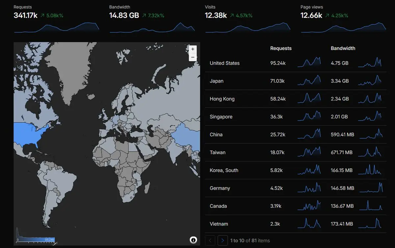Sort table by Bandwidth column header
The width and height of the screenshot is (395, 248).
point(343,48)
